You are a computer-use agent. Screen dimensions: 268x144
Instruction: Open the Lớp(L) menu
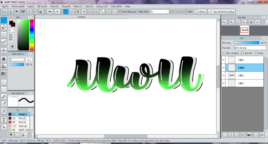point(31,6)
